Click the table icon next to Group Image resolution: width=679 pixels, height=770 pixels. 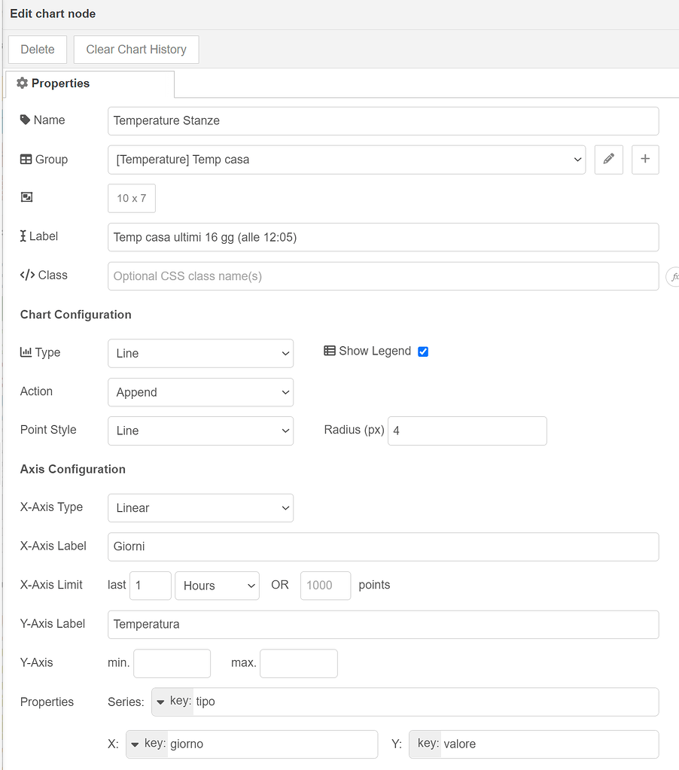[x=25, y=159]
